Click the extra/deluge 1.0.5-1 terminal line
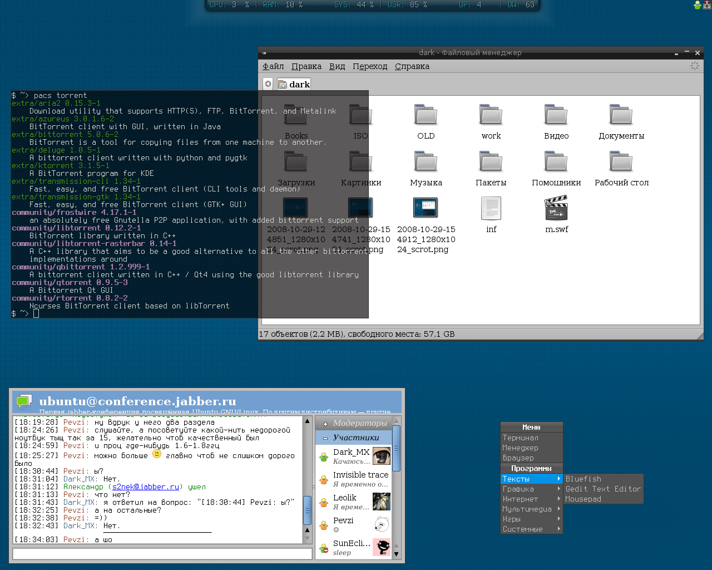 point(56,150)
